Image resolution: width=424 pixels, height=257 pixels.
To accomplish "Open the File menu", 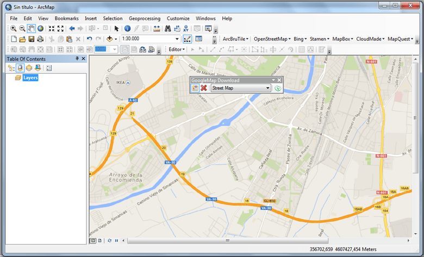I will coord(14,18).
